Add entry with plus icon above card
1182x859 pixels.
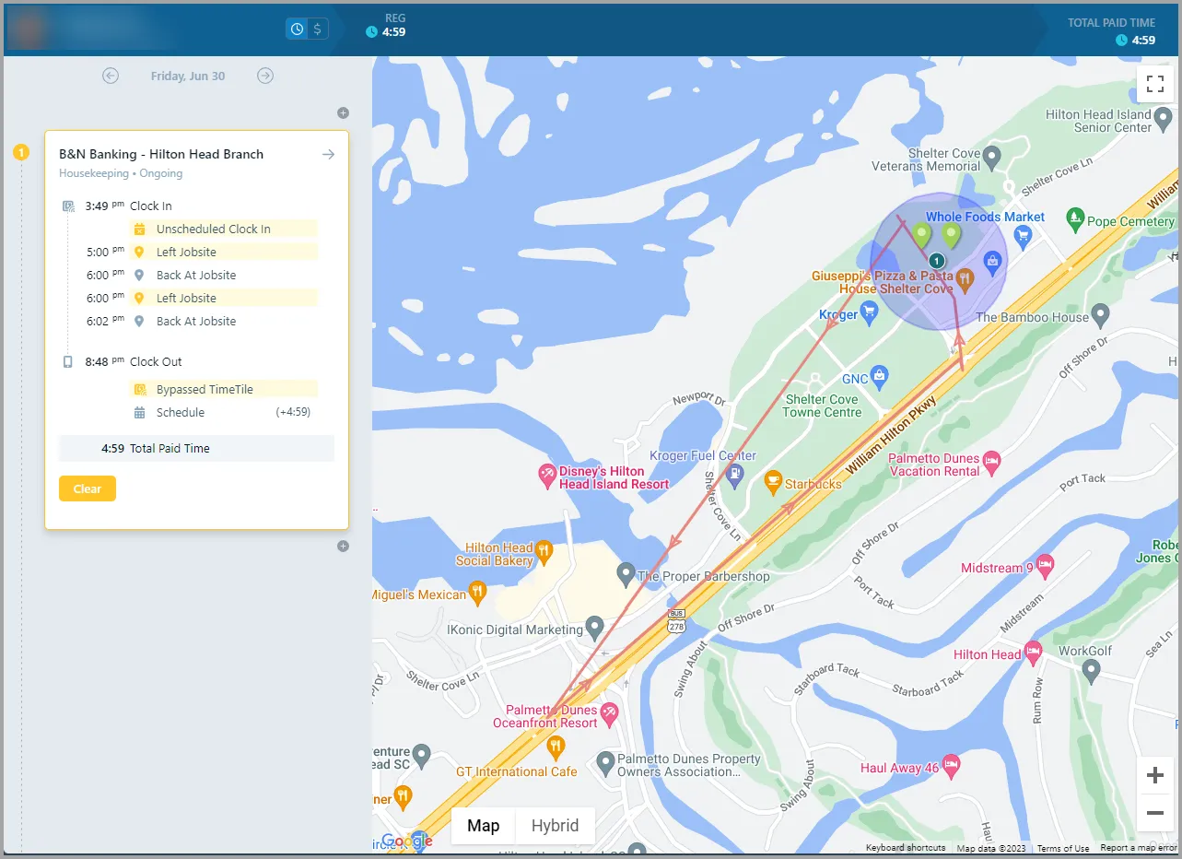[x=343, y=113]
